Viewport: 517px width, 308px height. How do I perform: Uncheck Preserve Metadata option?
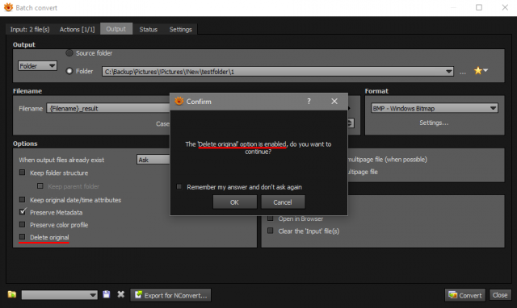pos(23,212)
